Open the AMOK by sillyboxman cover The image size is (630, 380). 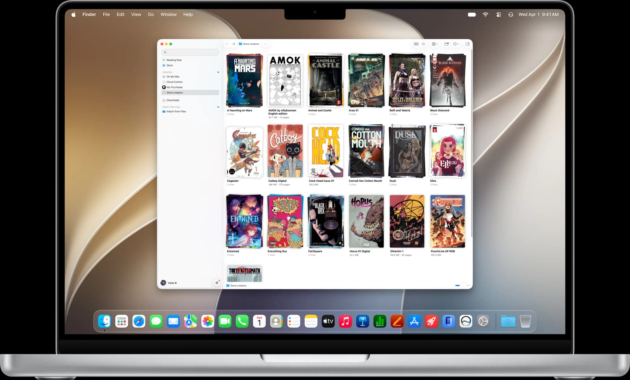285,81
